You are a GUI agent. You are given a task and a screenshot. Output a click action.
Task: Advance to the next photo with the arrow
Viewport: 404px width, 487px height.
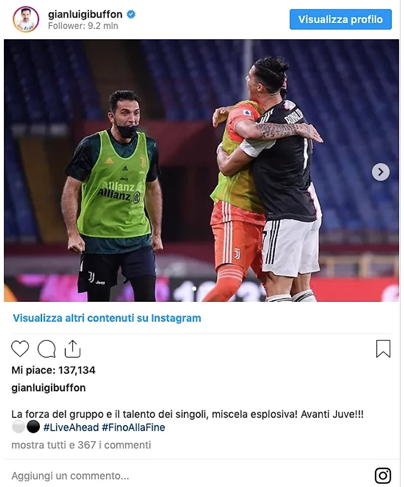point(381,172)
